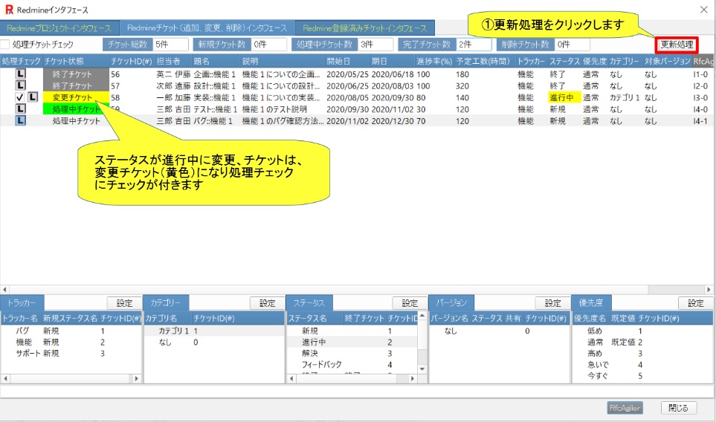
Task: Click the L icon beside the checked ticket 58
Action: point(33,97)
